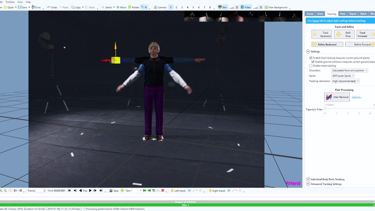This screenshot has width=375, height=211.
Task: Toggle the IK mode button
Action: click(144, 7)
